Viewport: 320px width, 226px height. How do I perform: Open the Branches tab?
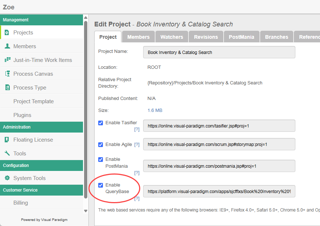tap(277, 37)
